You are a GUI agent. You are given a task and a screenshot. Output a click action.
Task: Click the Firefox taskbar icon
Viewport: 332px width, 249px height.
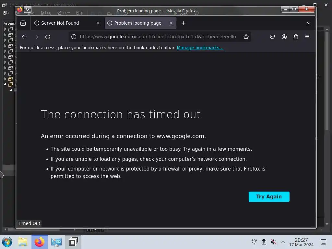40,242
